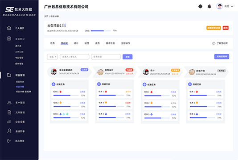Click the 文件管理 document icon

(9, 112)
